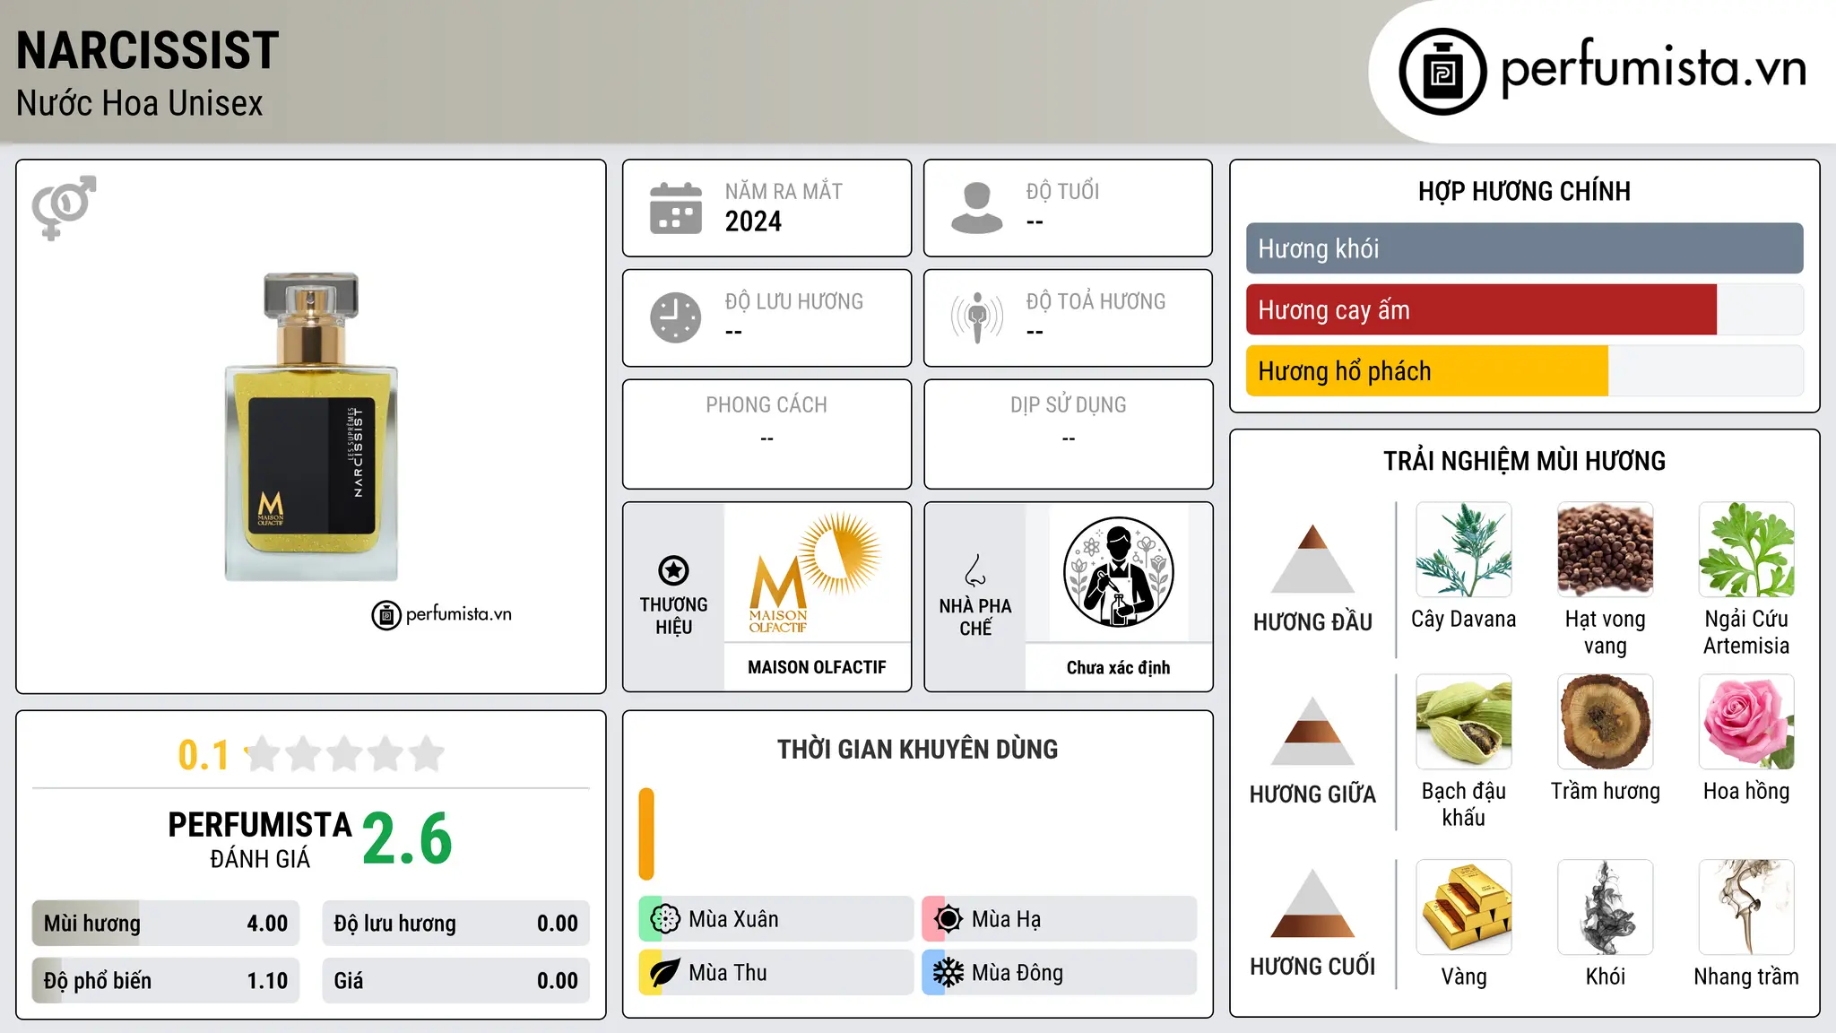Click the nose icon above Nhà Pha Chế
This screenshot has height=1033, width=1836.
click(x=975, y=569)
